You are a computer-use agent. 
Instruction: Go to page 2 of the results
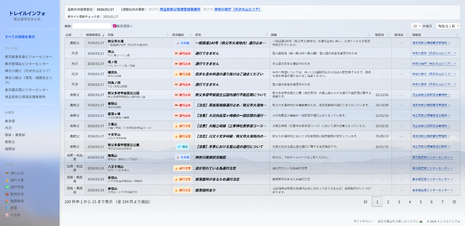click(x=388, y=202)
